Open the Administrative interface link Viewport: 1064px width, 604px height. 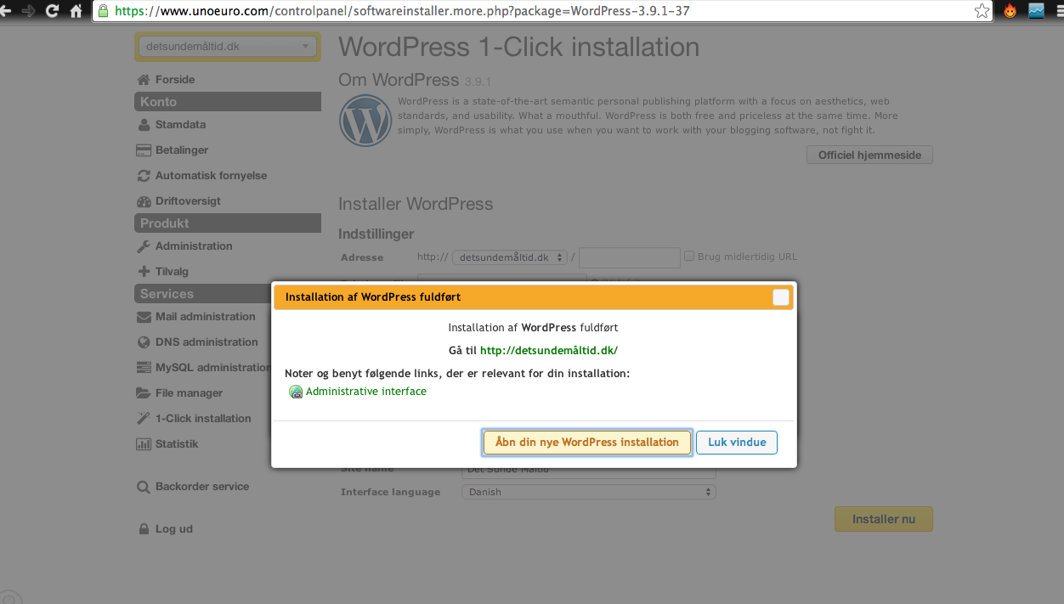[x=366, y=392]
